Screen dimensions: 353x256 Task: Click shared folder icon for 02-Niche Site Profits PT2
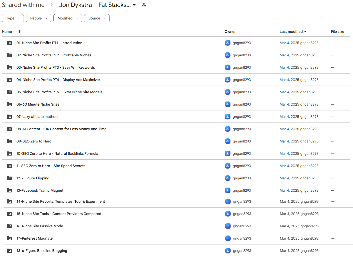coord(9,55)
